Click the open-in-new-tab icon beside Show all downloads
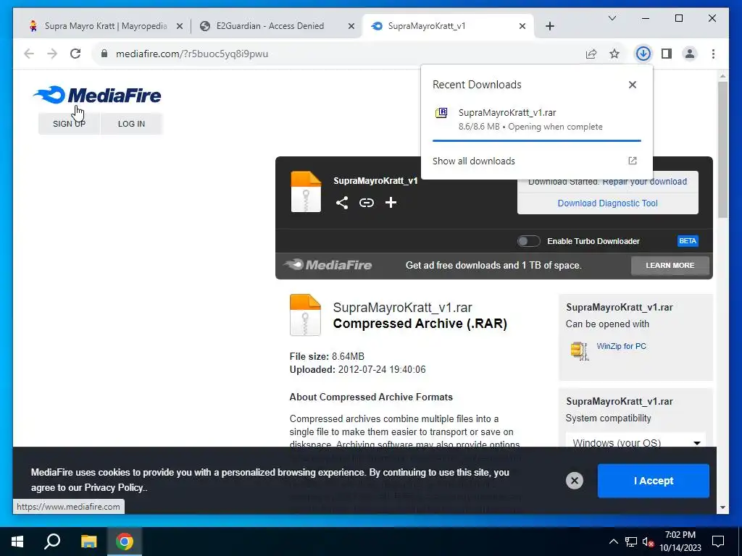 pyautogui.click(x=632, y=161)
